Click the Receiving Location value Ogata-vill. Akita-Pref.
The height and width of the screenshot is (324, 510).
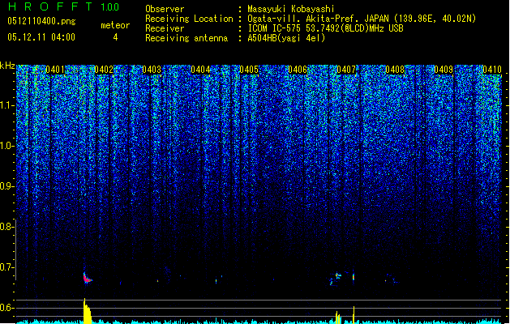click(304, 19)
